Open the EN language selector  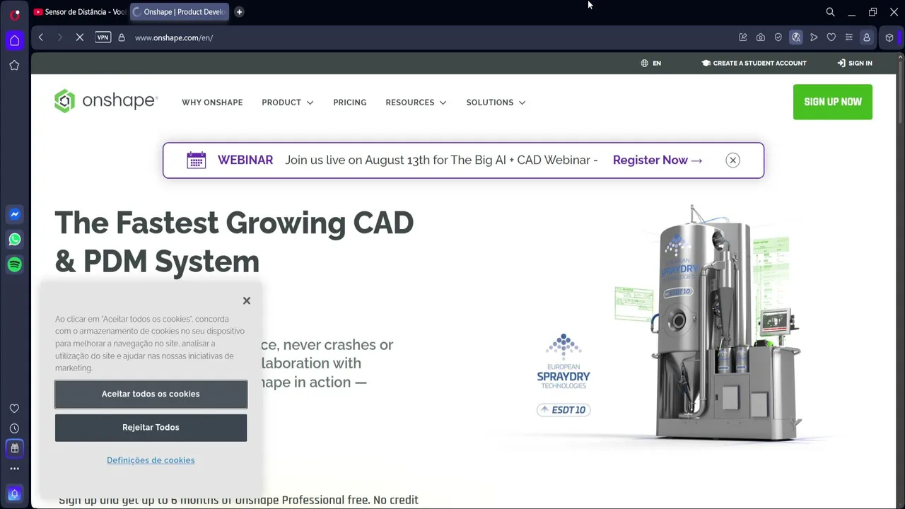click(651, 63)
